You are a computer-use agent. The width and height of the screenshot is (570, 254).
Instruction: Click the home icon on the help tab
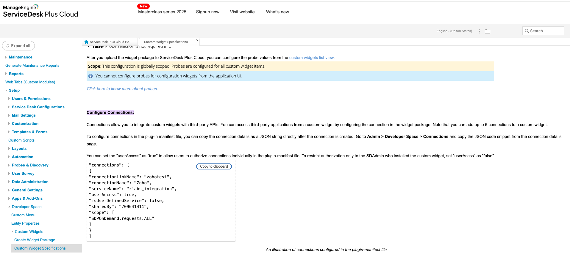86,42
